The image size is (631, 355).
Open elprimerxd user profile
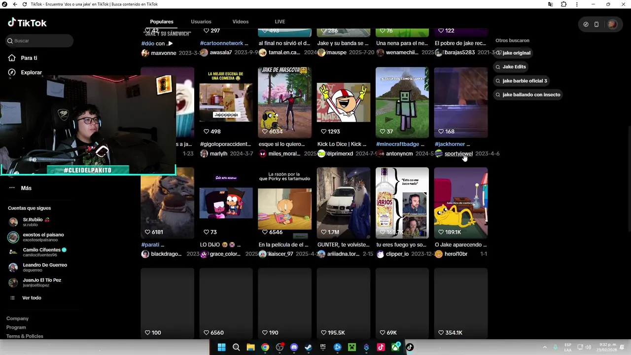[x=340, y=153]
